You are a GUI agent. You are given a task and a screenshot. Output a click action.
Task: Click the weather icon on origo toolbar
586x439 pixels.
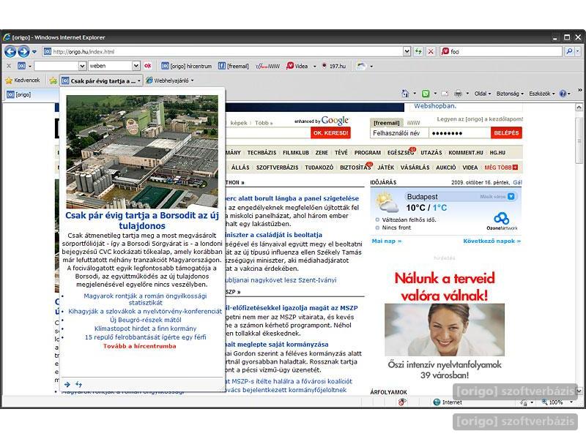(x=361, y=66)
